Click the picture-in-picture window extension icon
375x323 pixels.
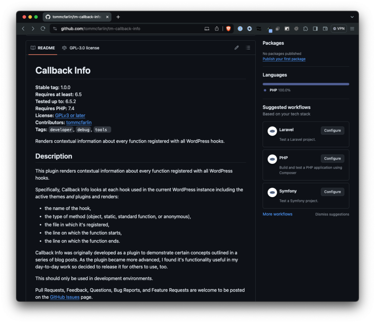[287, 29]
